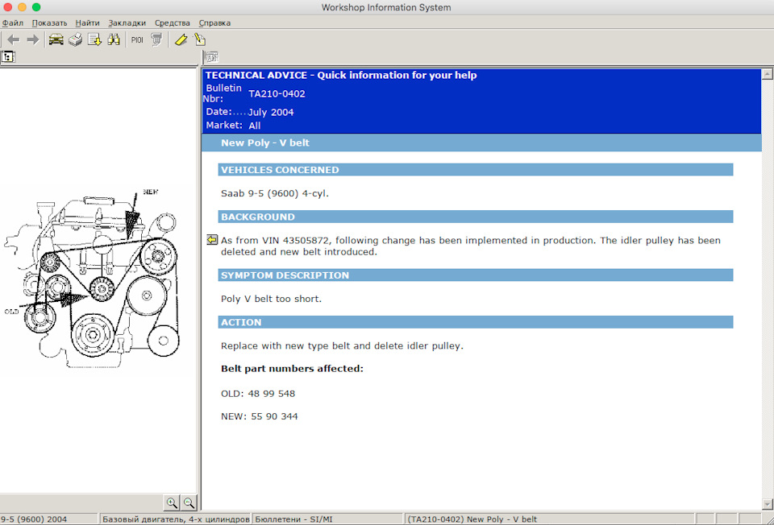This screenshot has width=774, height=525.
Task: Click the status bar entry 'Базовый двигатель, 4-х цилиндров'
Action: click(x=176, y=519)
